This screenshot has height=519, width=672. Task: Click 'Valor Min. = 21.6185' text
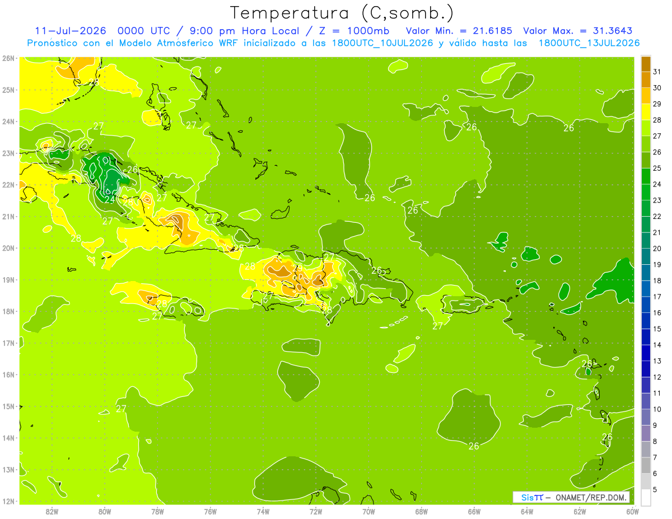[x=459, y=31]
